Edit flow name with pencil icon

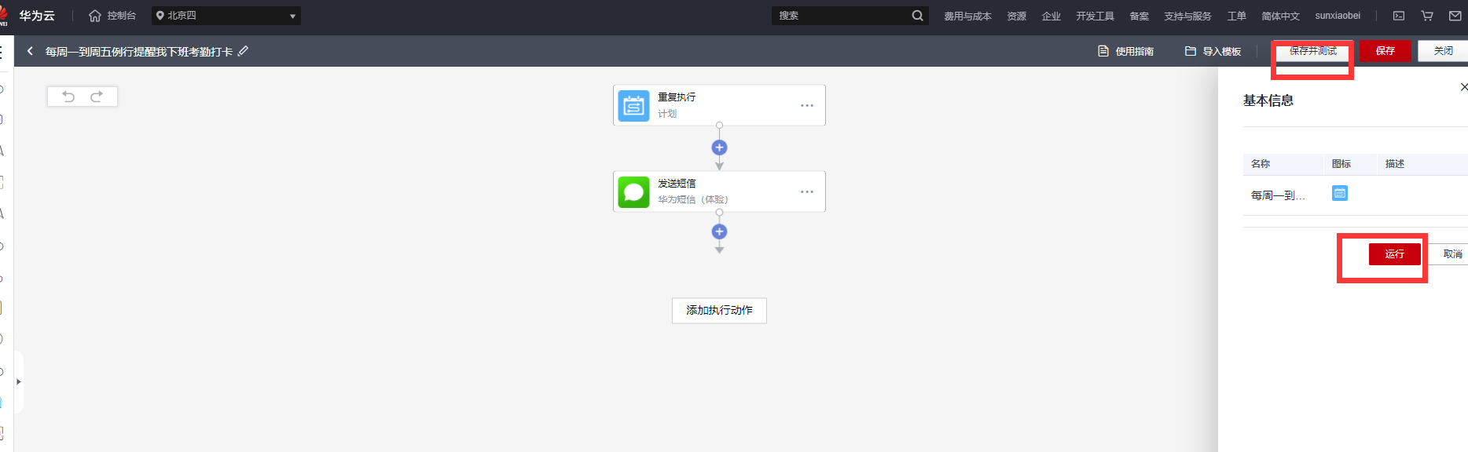coord(243,51)
